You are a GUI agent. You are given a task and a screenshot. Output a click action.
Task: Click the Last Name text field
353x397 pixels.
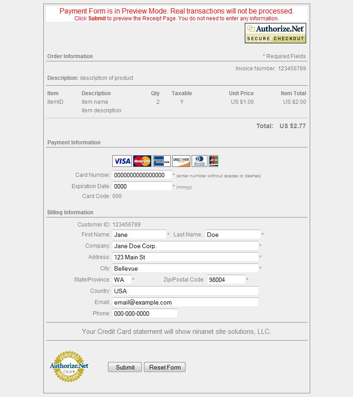(x=233, y=235)
